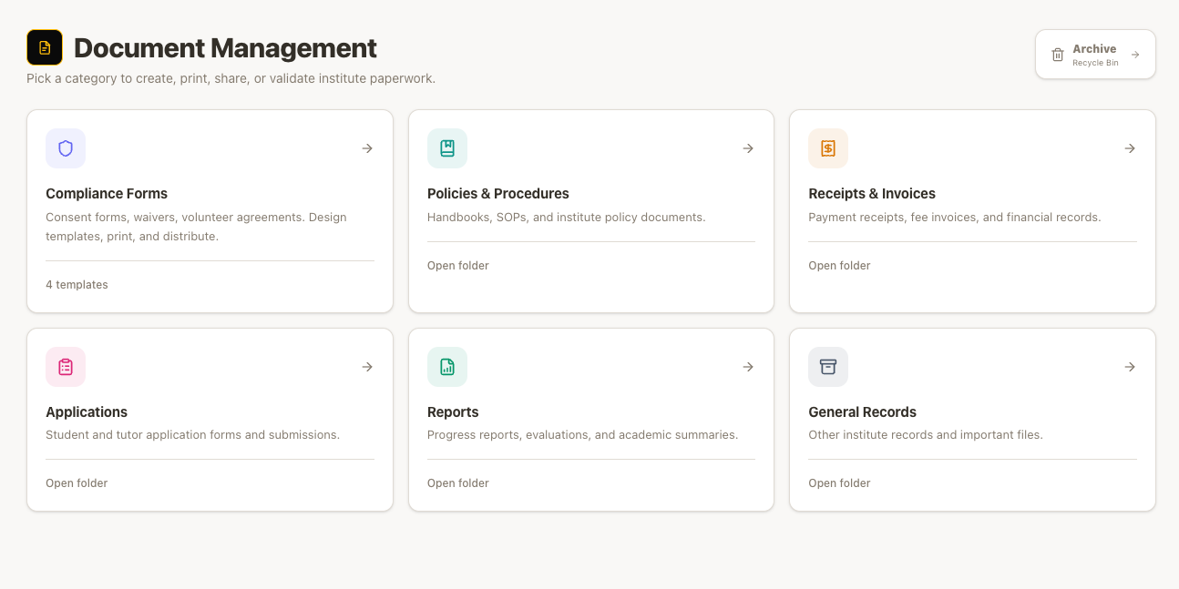This screenshot has width=1179, height=589.
Task: Select the General Records card title
Action: (x=862, y=412)
